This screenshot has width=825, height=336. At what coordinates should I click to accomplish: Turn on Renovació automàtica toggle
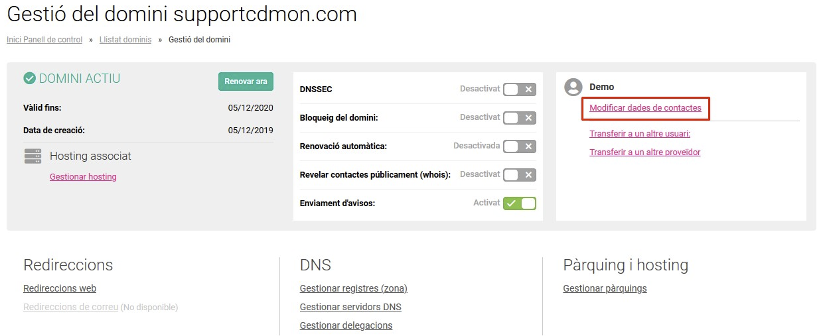point(519,146)
